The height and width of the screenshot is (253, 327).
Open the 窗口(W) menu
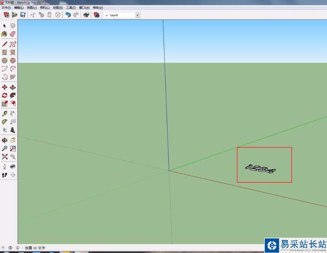pyautogui.click(x=84, y=8)
